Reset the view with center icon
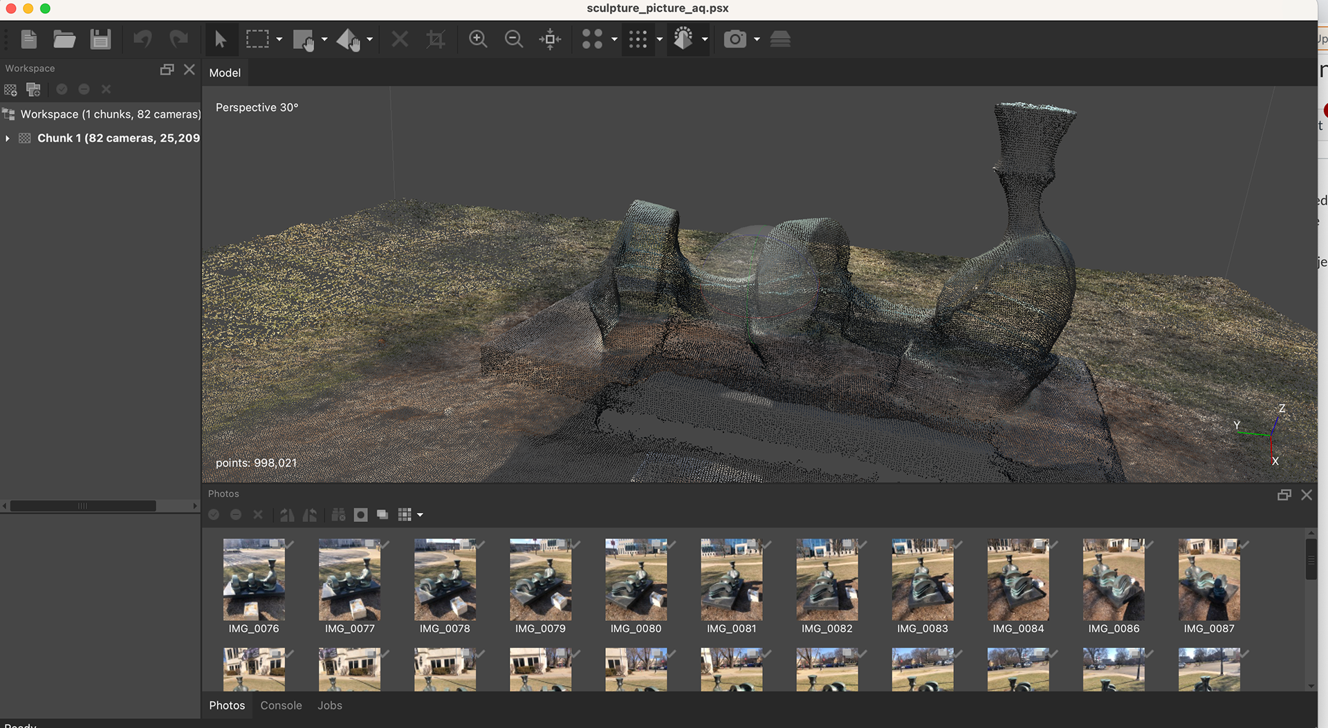This screenshot has height=728, width=1328. point(550,39)
